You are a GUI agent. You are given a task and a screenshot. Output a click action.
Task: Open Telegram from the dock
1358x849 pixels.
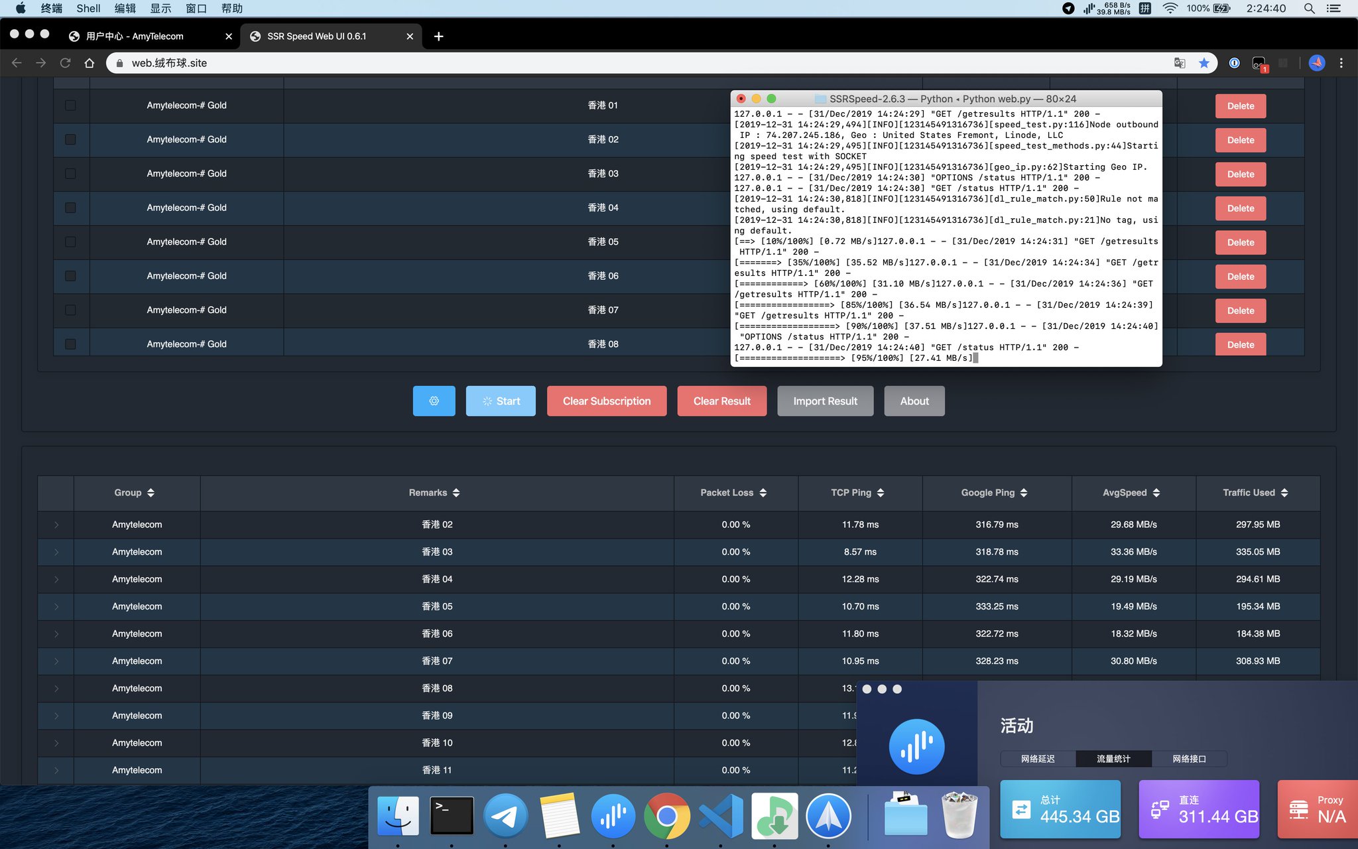tap(505, 816)
